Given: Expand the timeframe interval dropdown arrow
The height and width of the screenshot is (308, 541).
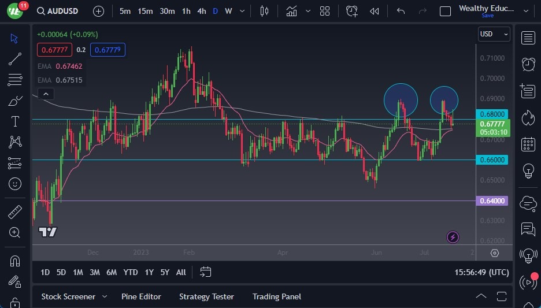Looking at the screenshot, I should click(x=241, y=11).
